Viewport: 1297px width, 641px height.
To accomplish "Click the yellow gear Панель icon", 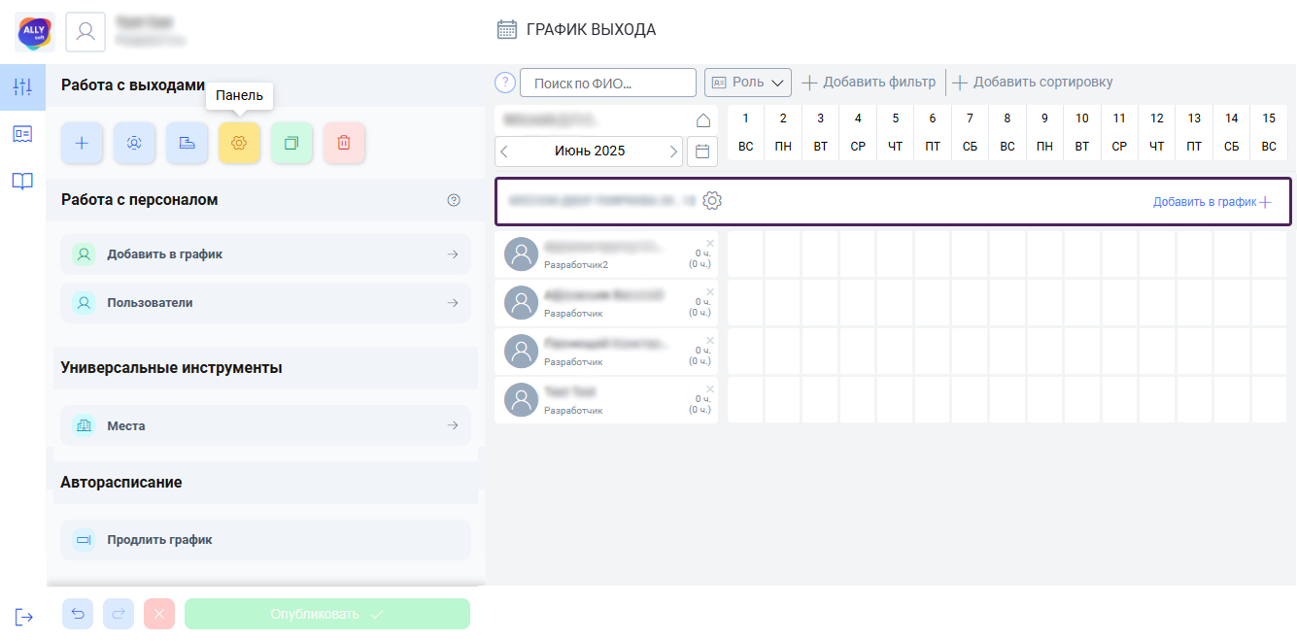I will coord(239,143).
